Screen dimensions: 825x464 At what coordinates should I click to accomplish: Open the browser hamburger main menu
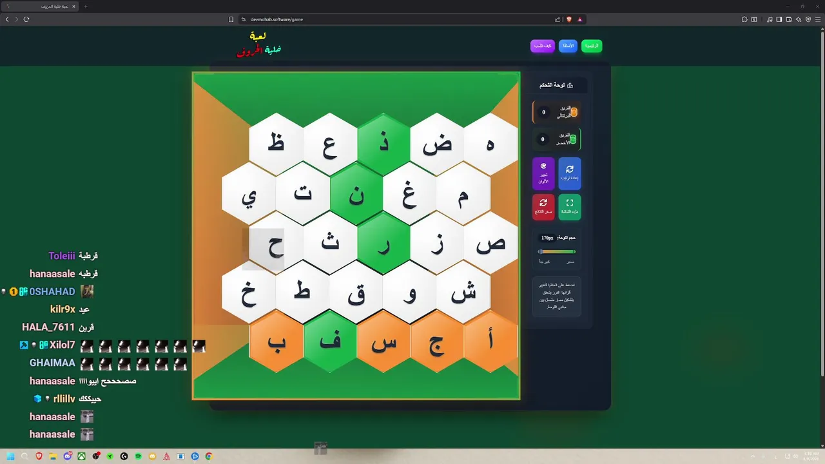(x=818, y=19)
